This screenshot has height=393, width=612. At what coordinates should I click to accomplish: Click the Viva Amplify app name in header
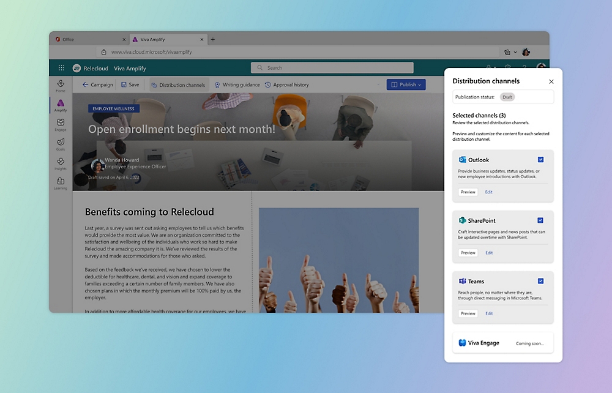click(130, 69)
